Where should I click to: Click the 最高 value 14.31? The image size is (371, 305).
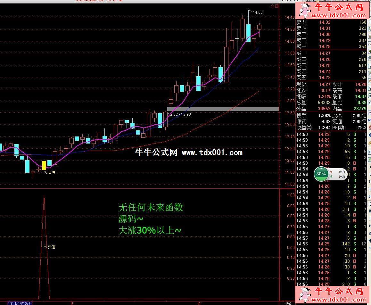click(361, 90)
